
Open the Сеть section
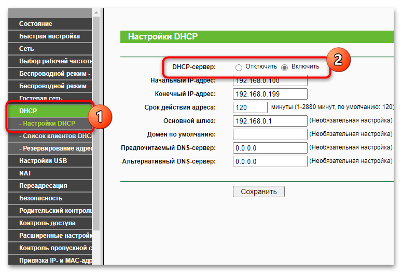point(50,49)
